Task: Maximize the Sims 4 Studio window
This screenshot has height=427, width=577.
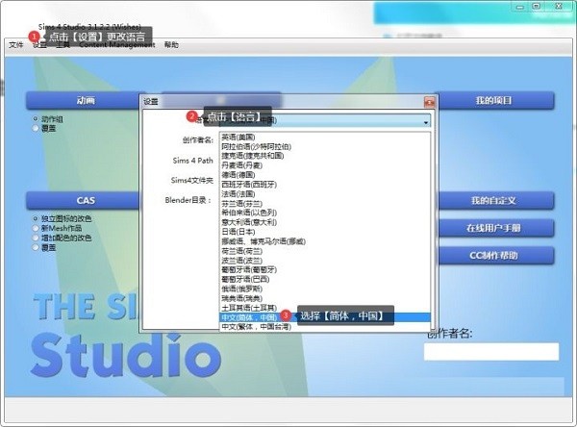Action: click(537, 7)
